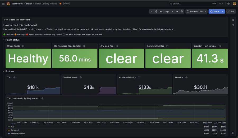Viewport: 238px width, 138px height.
Task: Click the $133K available liquidity value
Action: pos(145,87)
